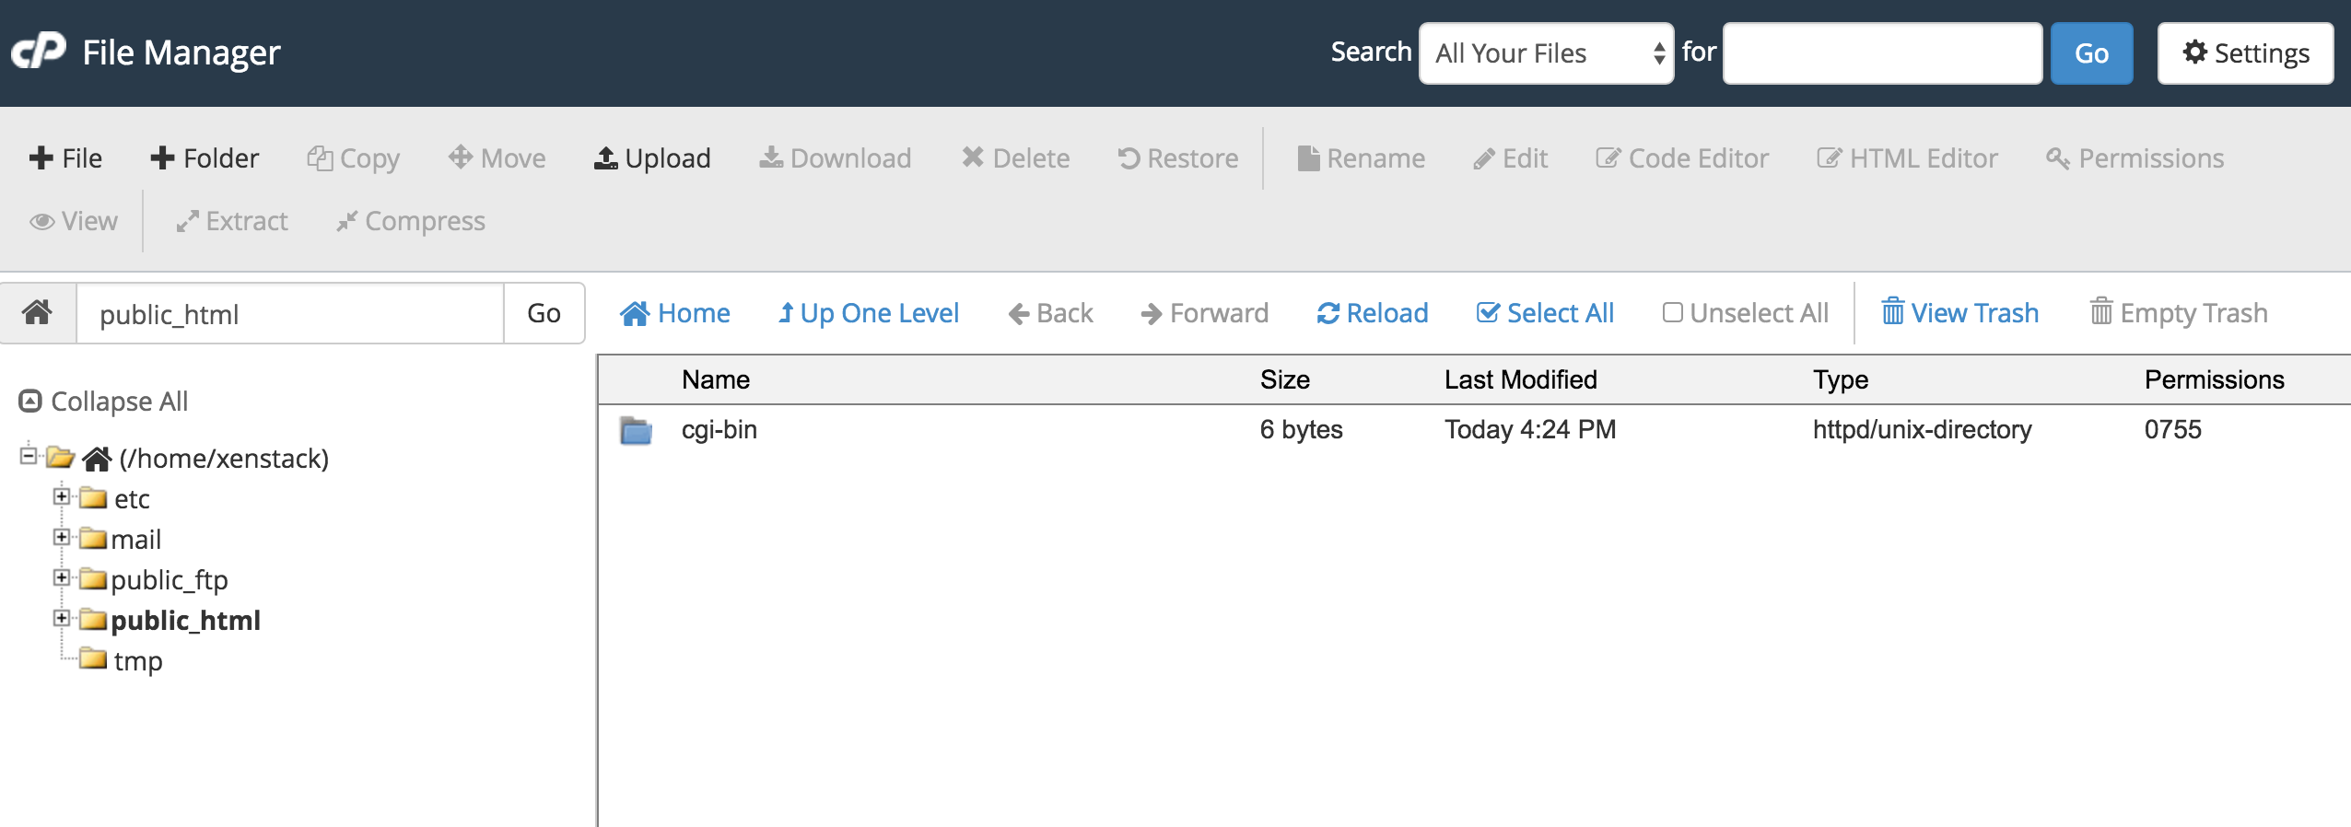This screenshot has width=2351, height=827.
Task: Open the View Trash bin
Action: [x=1959, y=313]
